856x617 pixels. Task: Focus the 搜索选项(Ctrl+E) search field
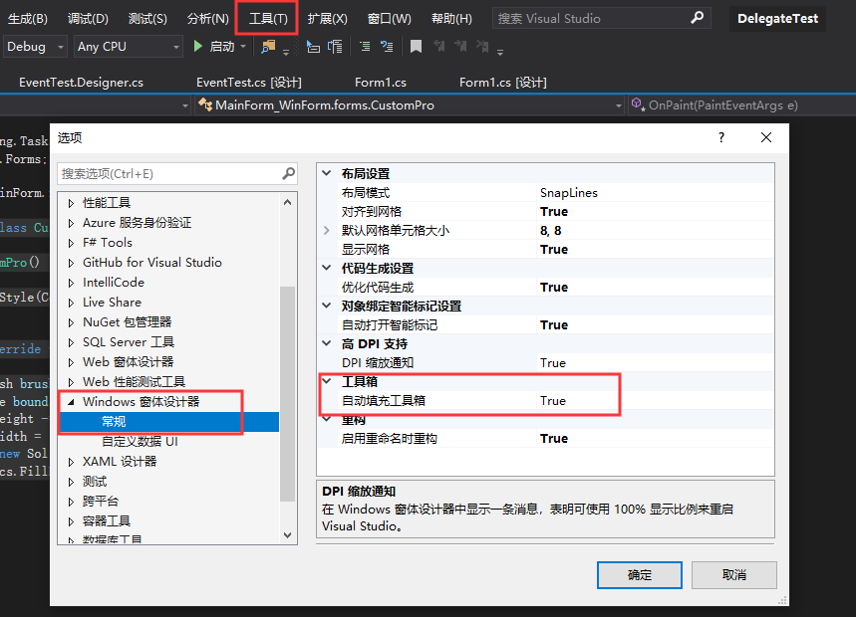click(170, 174)
